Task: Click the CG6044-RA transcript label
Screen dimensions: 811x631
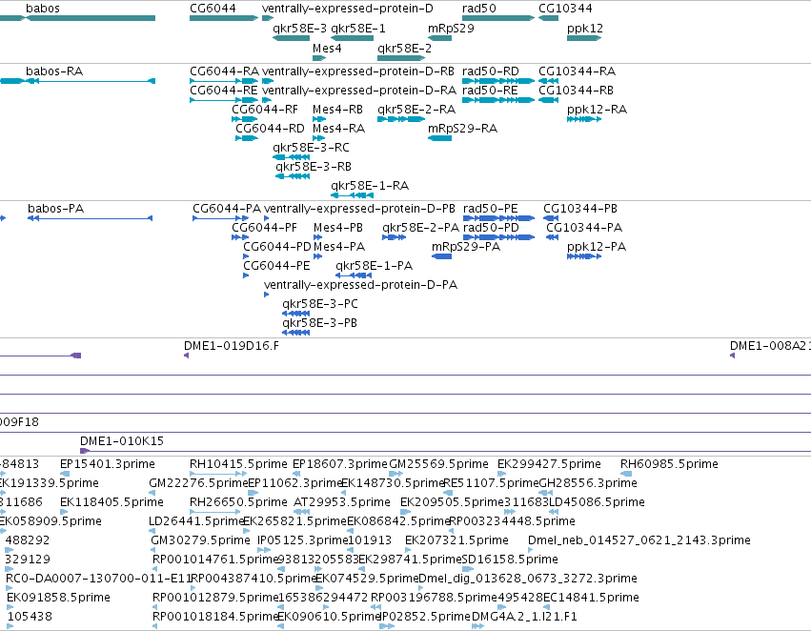Action: click(225, 71)
